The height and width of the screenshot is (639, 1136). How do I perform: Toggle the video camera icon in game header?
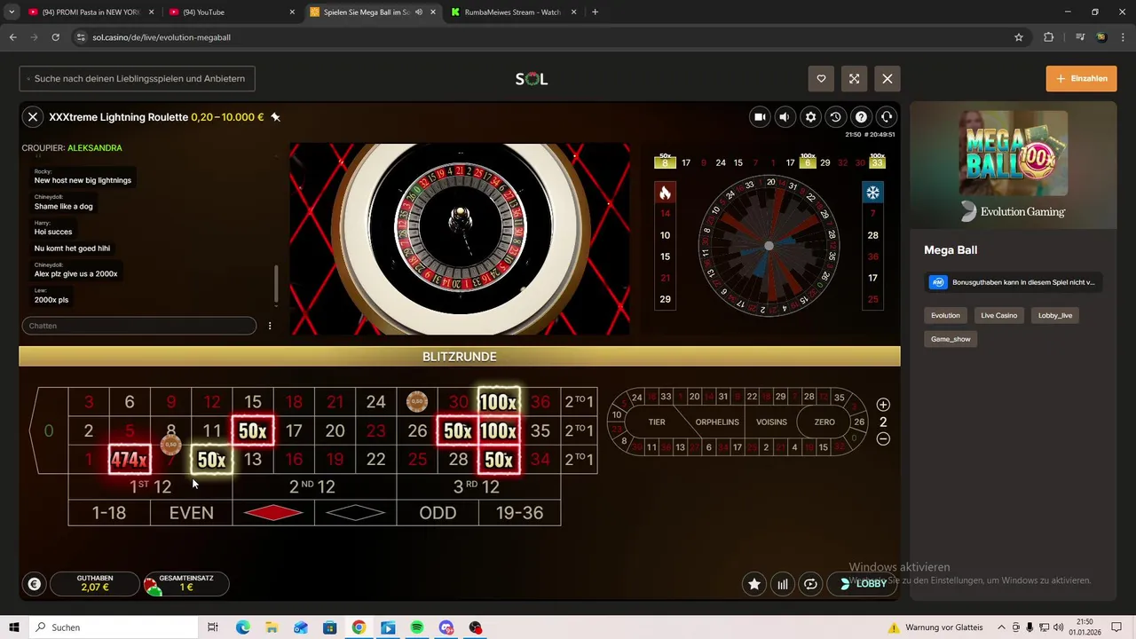[760, 116]
